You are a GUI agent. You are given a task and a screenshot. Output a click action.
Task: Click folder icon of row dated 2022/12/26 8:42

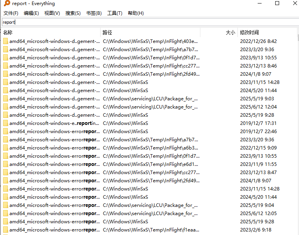5,41
